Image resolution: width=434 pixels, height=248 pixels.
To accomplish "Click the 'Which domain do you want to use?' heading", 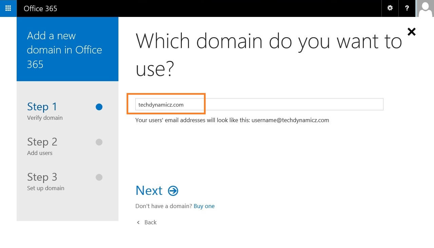I will tap(269, 55).
